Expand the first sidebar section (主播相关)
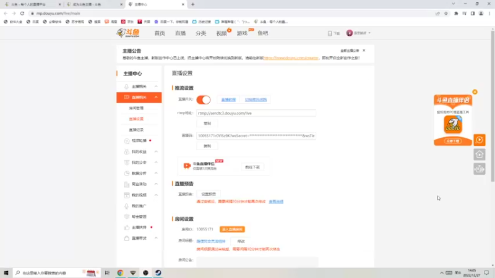495x278 pixels. [x=156, y=86]
